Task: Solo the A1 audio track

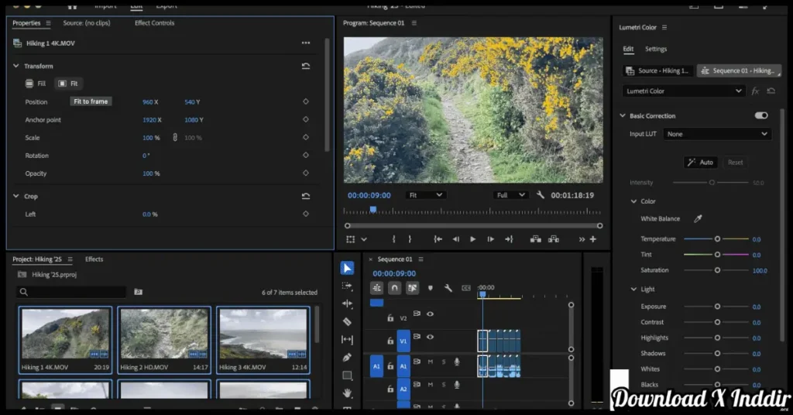Action: [x=444, y=362]
